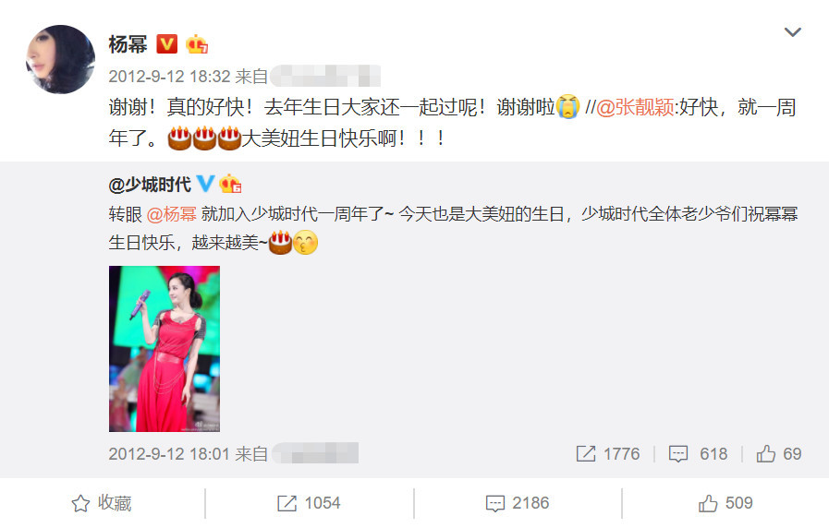
Task: Open the post options chevron menu
Action: (x=792, y=32)
